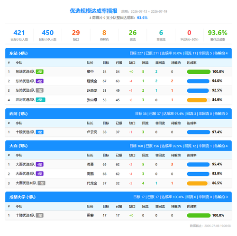
Task: Select the 东站优选1队 row name
Action: click(25, 81)
